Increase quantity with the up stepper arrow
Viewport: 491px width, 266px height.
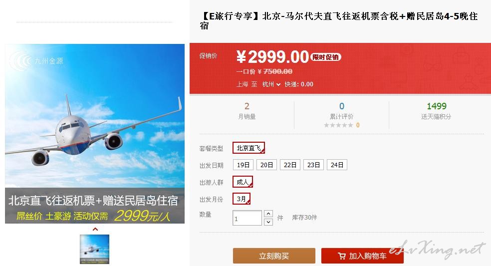point(268,214)
